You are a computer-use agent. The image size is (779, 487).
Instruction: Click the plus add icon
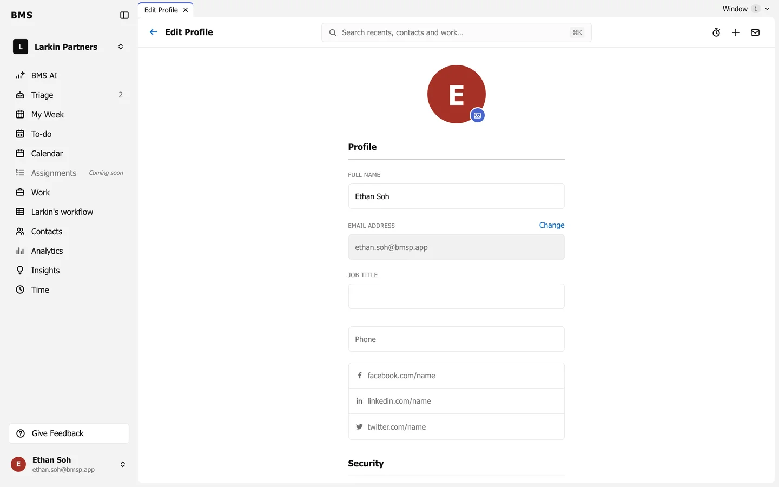click(736, 32)
